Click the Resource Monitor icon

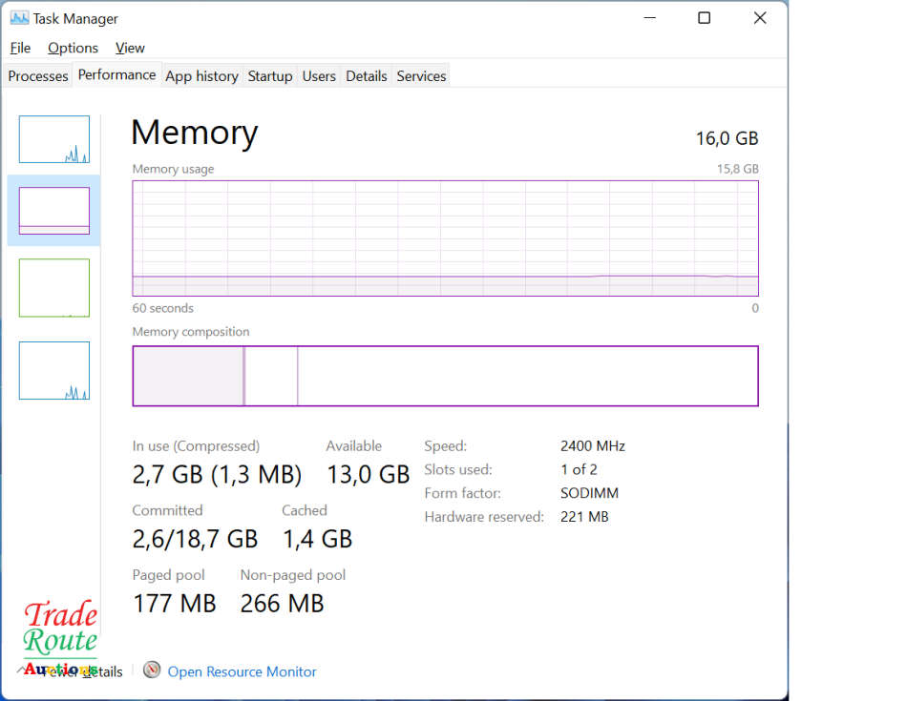tap(152, 670)
